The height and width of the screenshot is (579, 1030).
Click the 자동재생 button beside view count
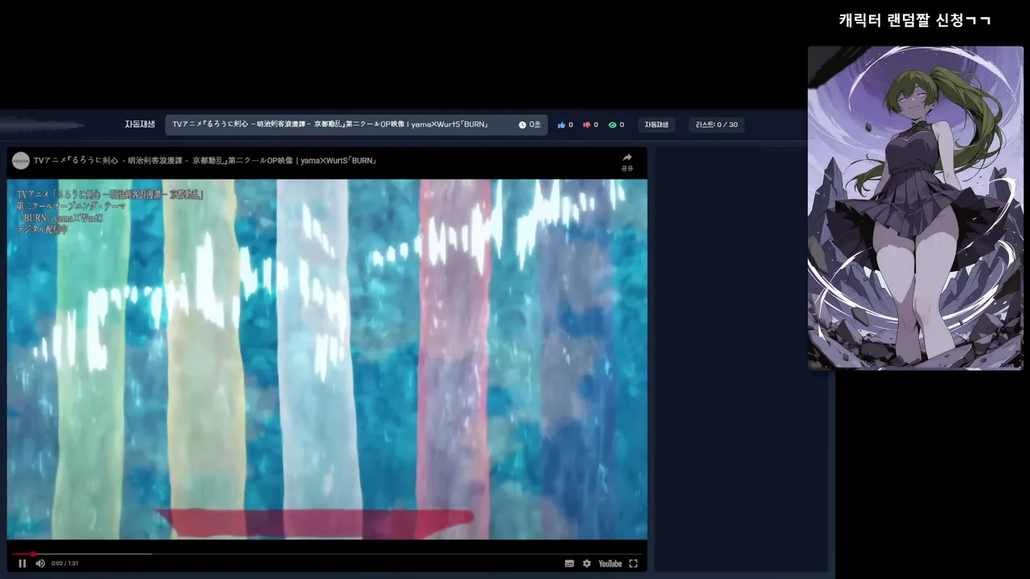point(657,125)
